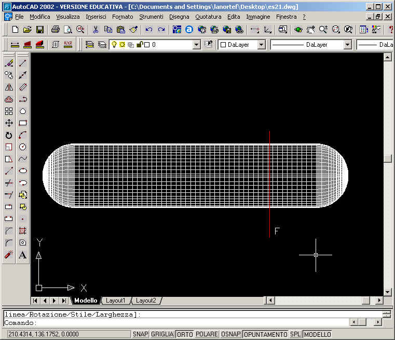
Task: Select the Line draw tool
Action: (23, 63)
